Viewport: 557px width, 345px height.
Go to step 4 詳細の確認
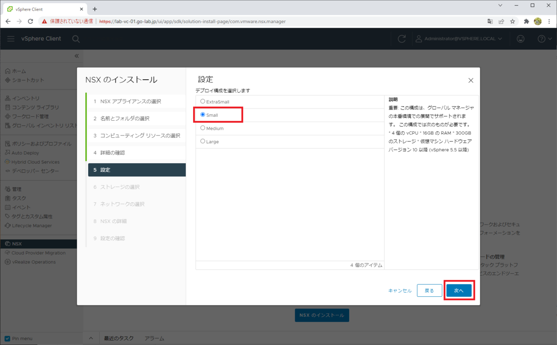[x=136, y=153]
